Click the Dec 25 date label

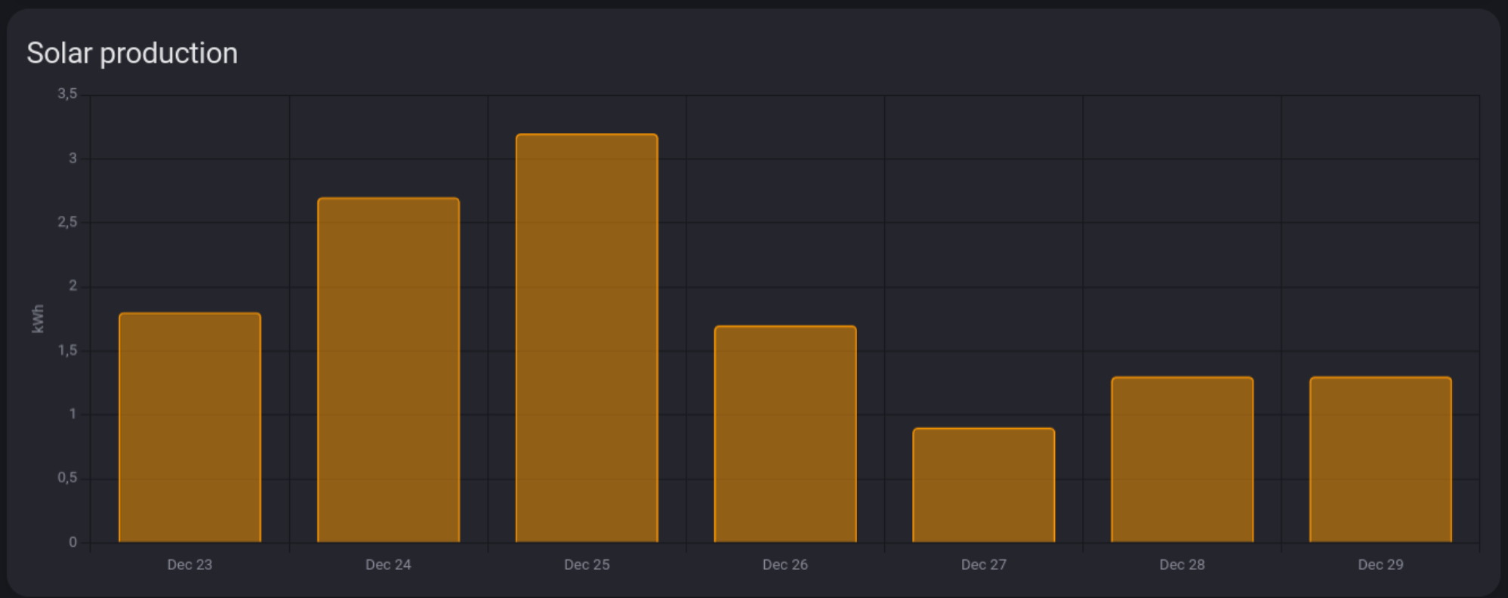(x=587, y=565)
